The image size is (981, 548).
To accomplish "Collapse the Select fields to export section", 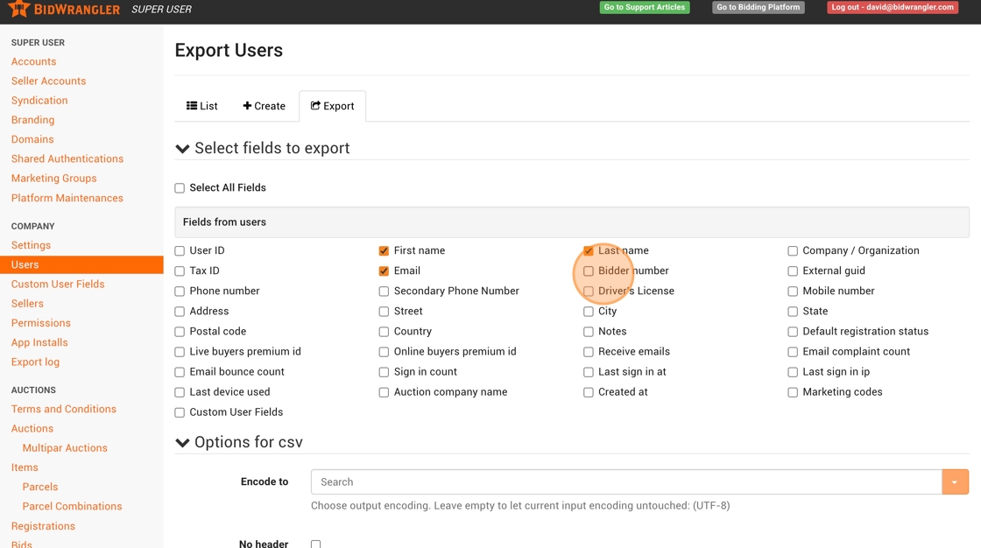I will (182, 149).
